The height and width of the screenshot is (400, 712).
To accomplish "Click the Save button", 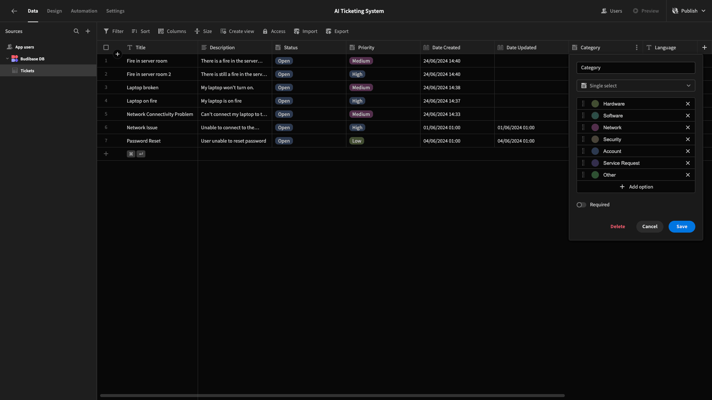I will [x=682, y=227].
